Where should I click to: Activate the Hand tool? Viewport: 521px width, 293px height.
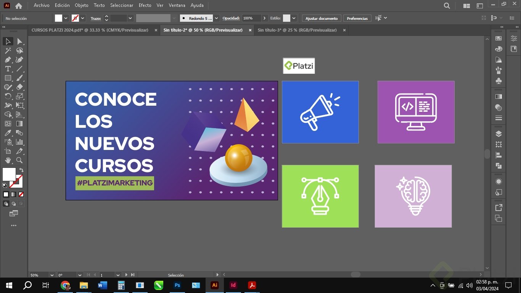coord(8,160)
